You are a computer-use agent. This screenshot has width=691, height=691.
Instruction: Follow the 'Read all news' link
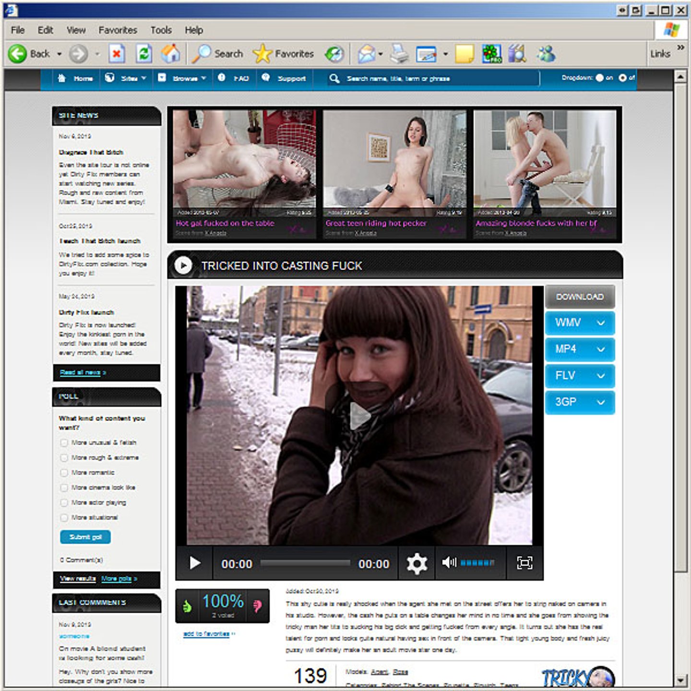click(x=83, y=372)
